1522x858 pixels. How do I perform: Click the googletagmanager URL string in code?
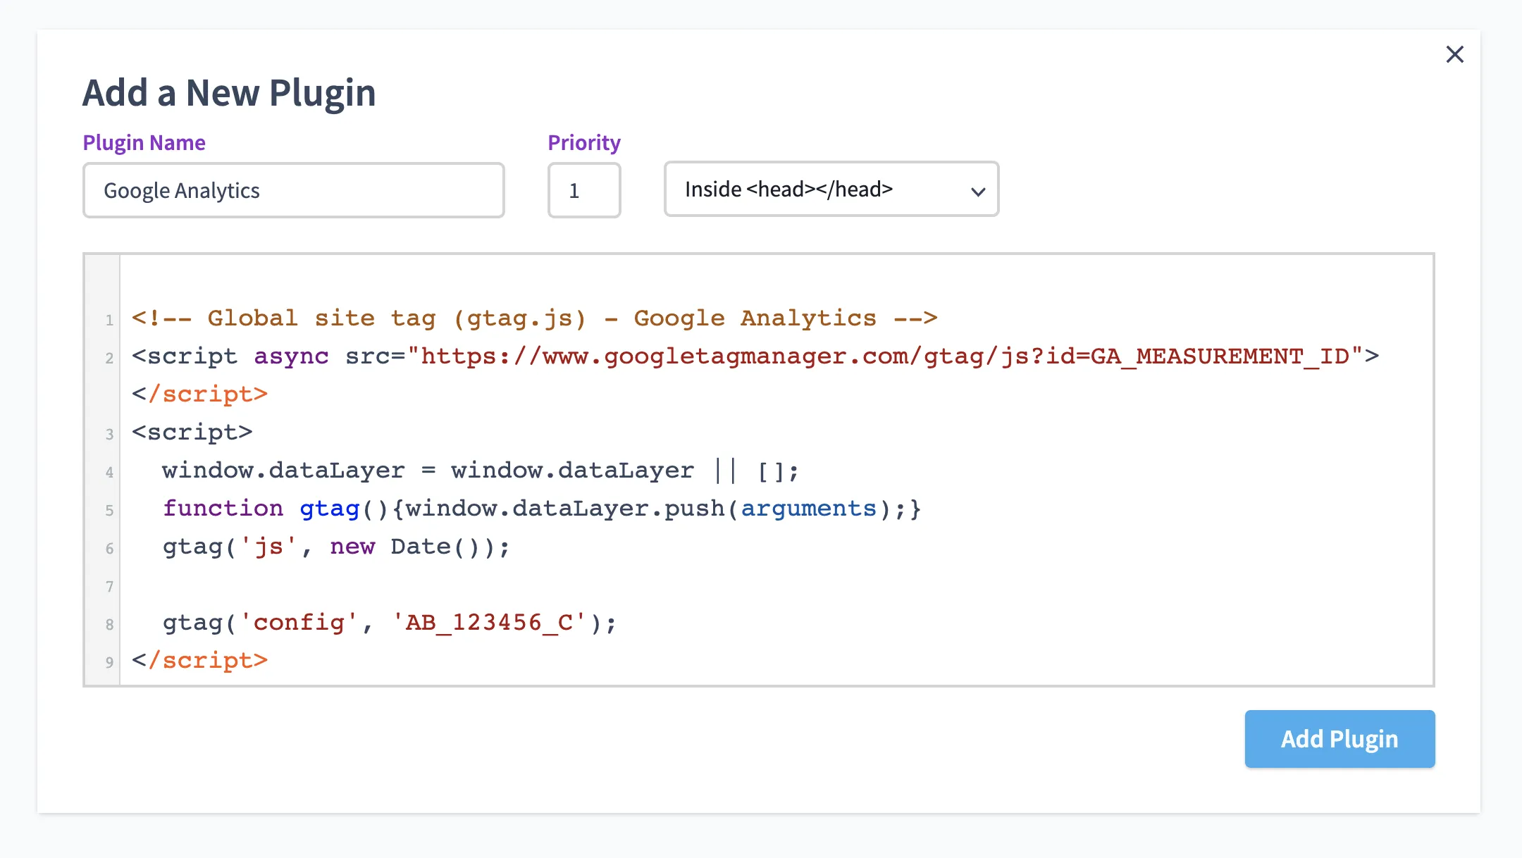click(x=884, y=356)
